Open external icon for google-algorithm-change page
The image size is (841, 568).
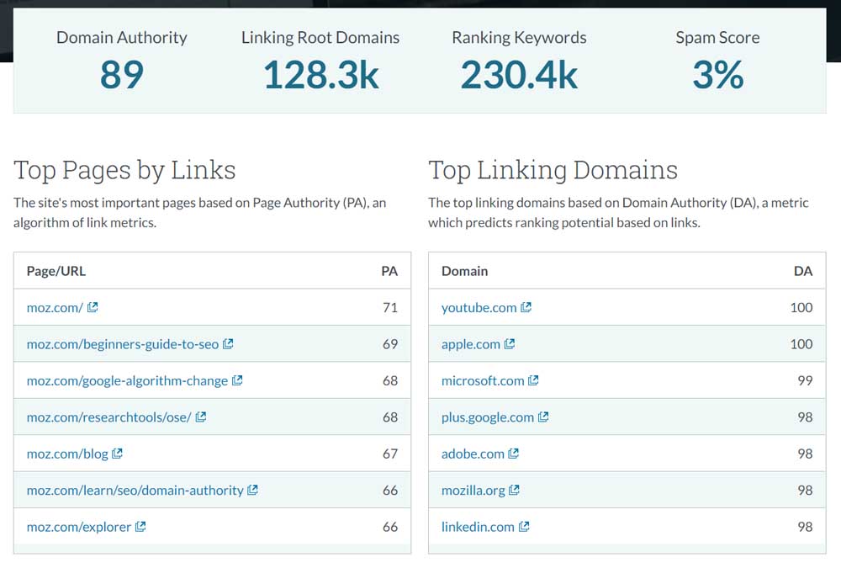coord(237,380)
